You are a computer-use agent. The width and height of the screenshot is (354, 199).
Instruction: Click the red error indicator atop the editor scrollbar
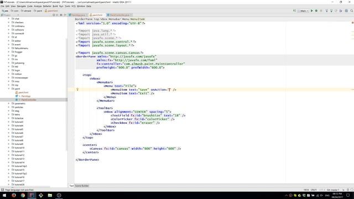coord(352,23)
